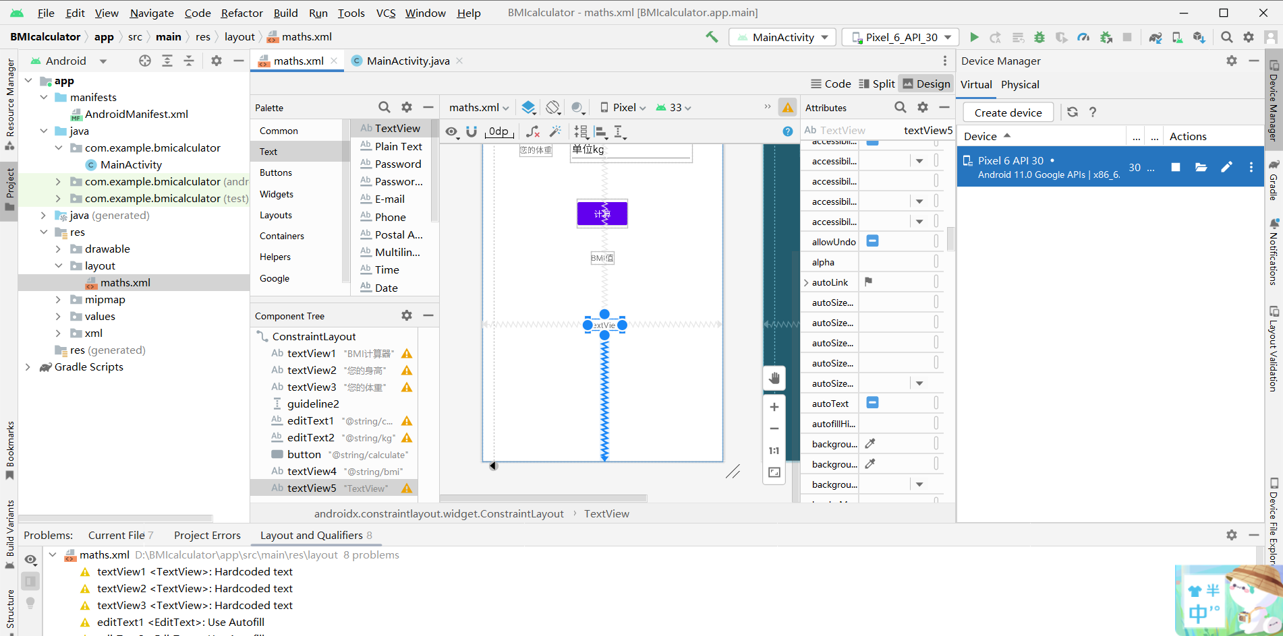Click the zoom to fit screen icon
The height and width of the screenshot is (636, 1283).
(x=774, y=472)
